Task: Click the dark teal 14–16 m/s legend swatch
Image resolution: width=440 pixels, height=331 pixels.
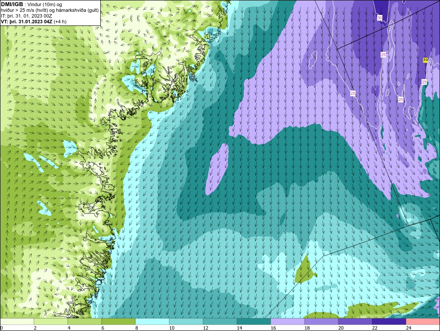Action: pyautogui.click(x=254, y=321)
